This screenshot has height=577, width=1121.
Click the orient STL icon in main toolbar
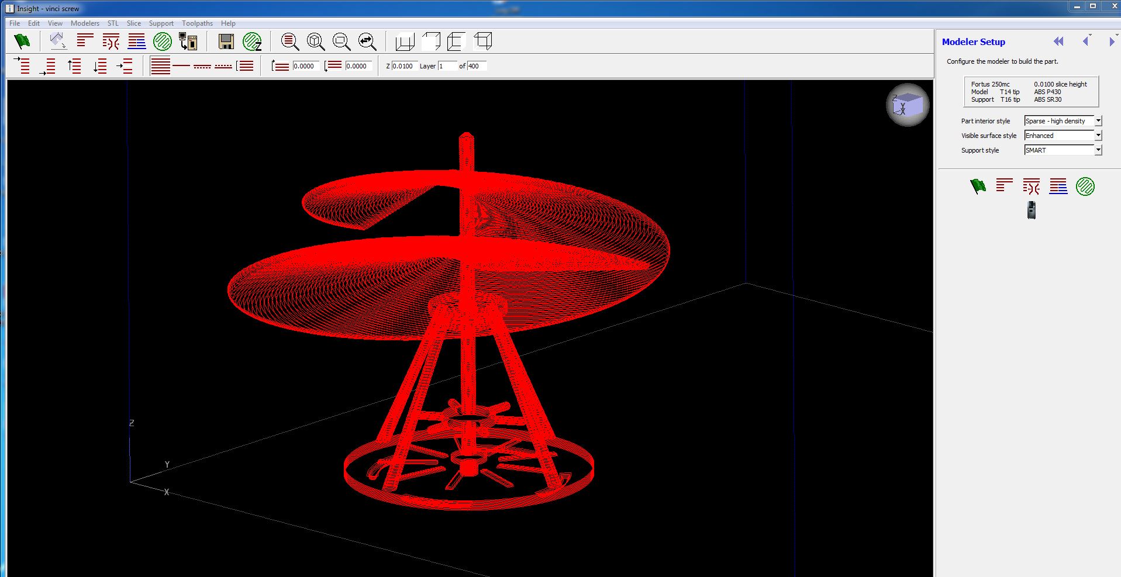[x=58, y=41]
